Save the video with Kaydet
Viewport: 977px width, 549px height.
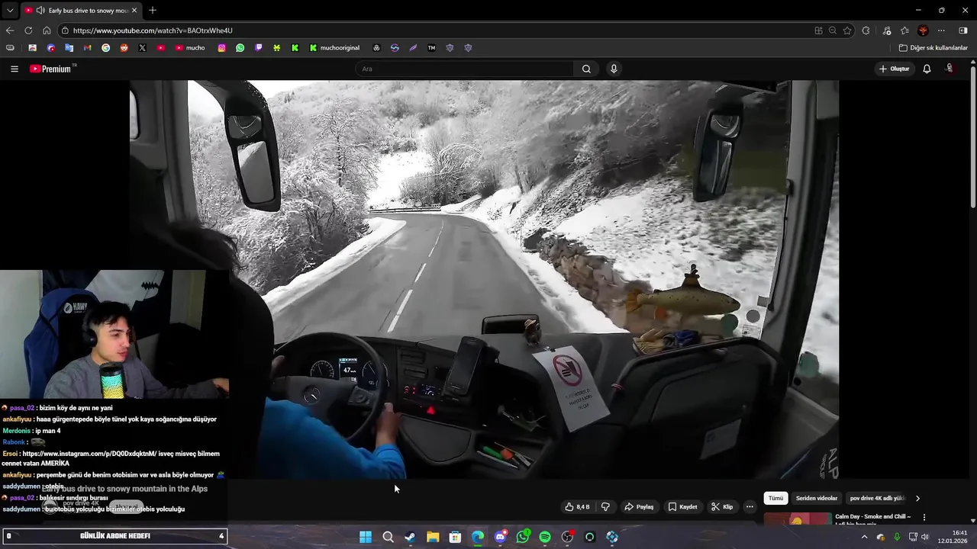pos(682,507)
